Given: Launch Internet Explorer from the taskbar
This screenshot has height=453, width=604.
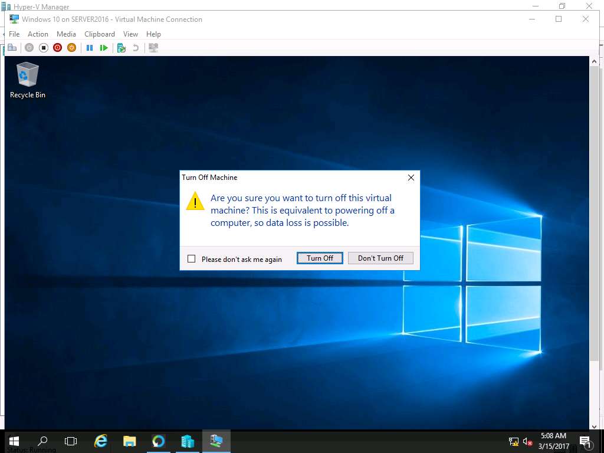Looking at the screenshot, I should tap(100, 441).
